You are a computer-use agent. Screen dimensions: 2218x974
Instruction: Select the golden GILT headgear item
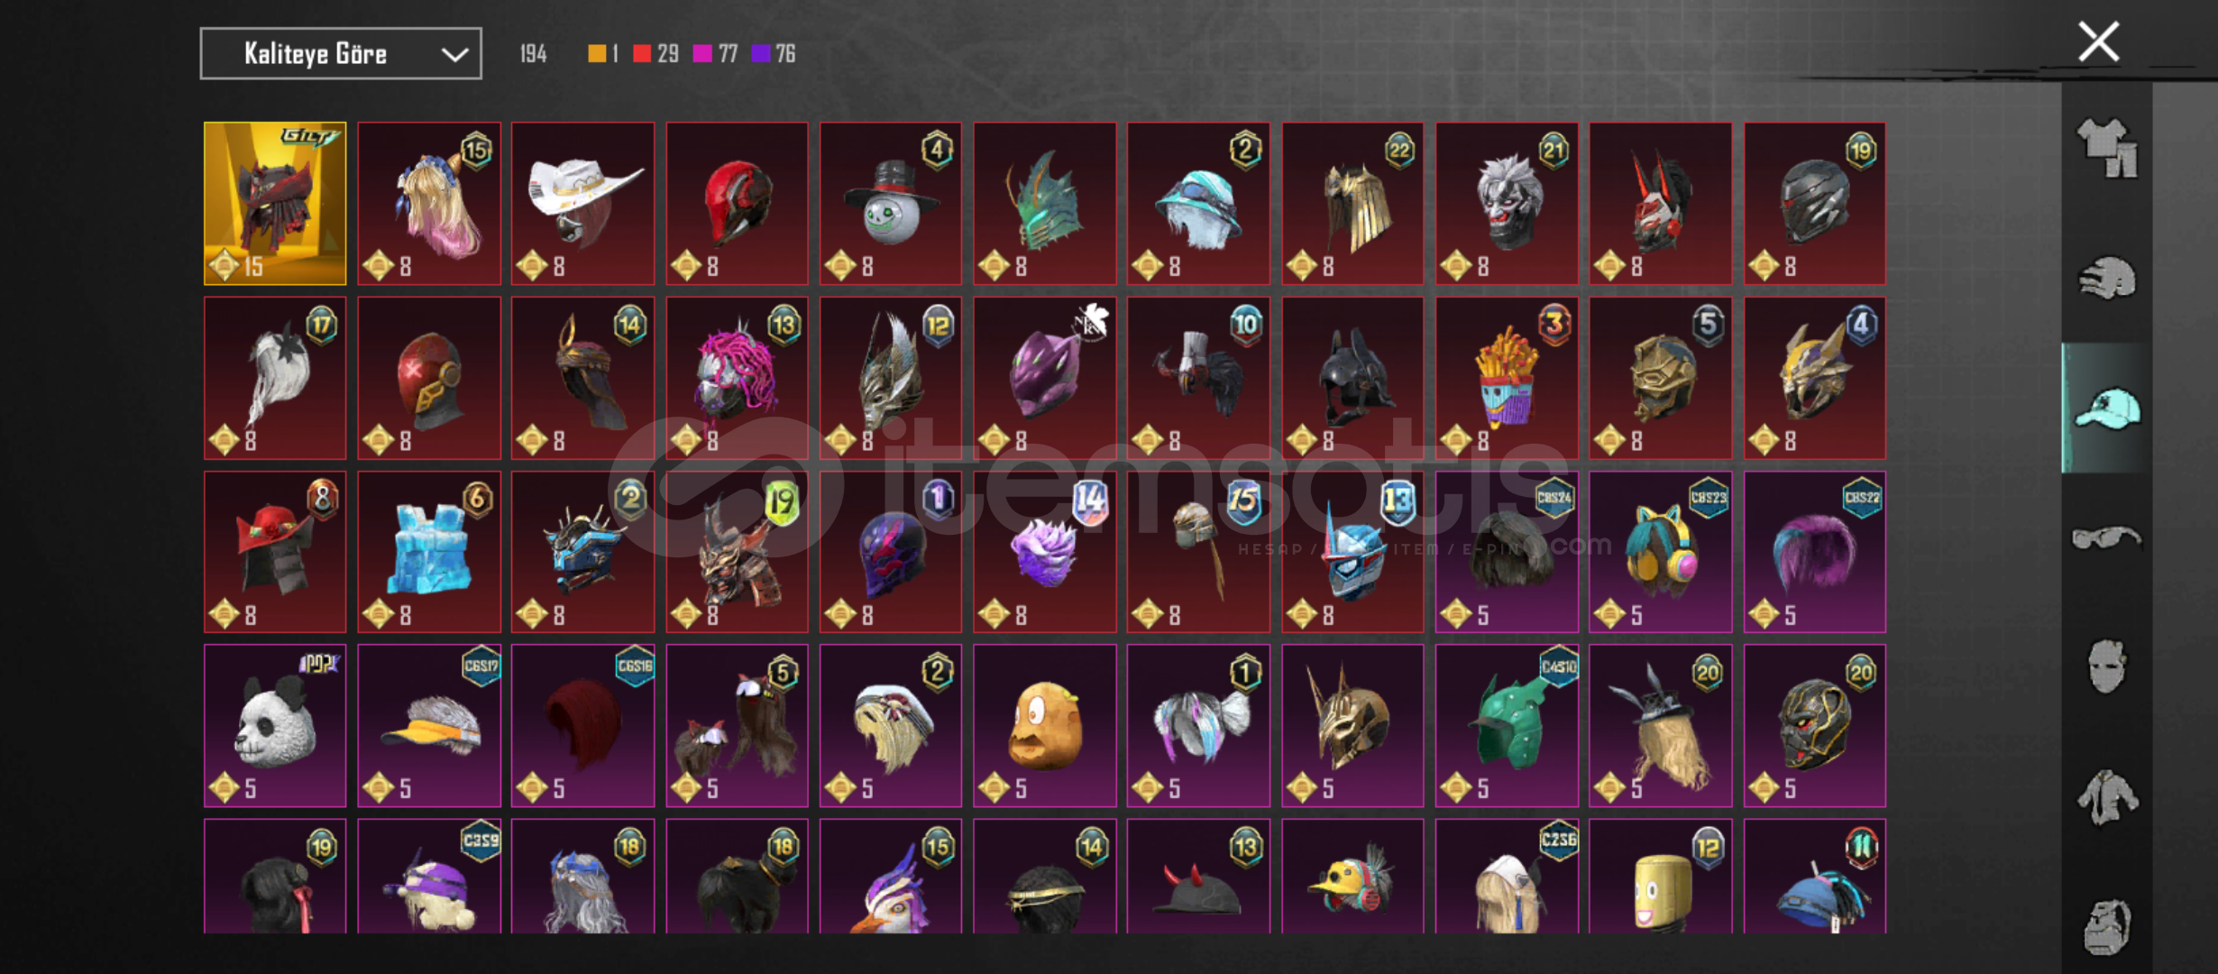tap(275, 204)
